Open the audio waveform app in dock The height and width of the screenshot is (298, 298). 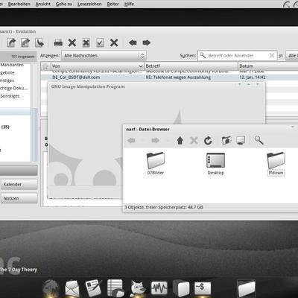pos(159,288)
